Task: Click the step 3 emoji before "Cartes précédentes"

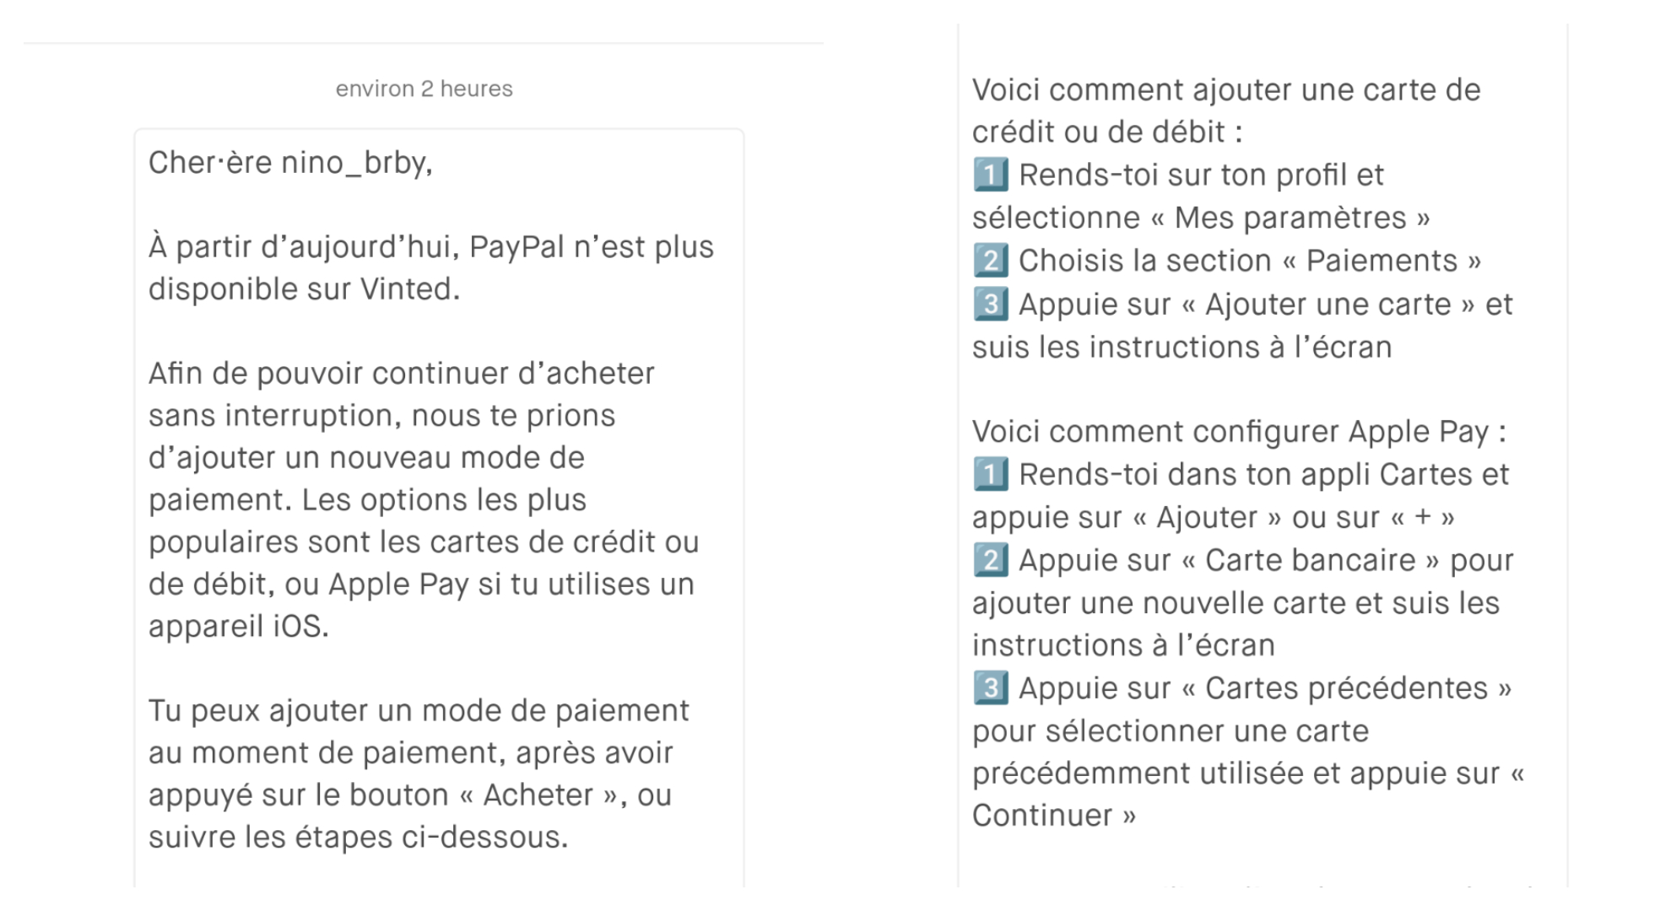Action: coord(991,688)
